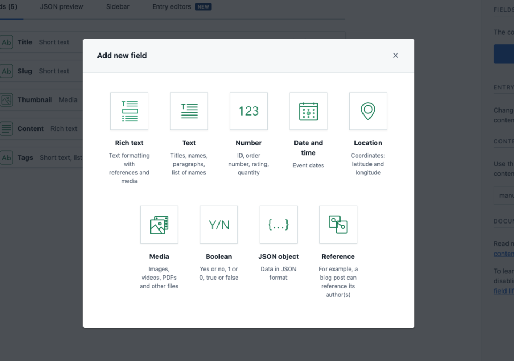Click the Title field name

click(25, 42)
